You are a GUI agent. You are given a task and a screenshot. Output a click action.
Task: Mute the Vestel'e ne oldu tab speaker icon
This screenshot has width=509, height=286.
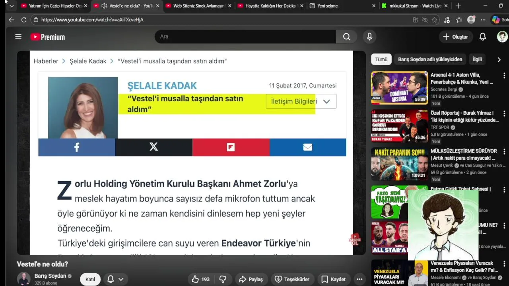click(x=104, y=6)
